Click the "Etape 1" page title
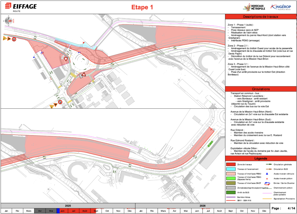This screenshot has width=297, height=214. pyautogui.click(x=142, y=7)
